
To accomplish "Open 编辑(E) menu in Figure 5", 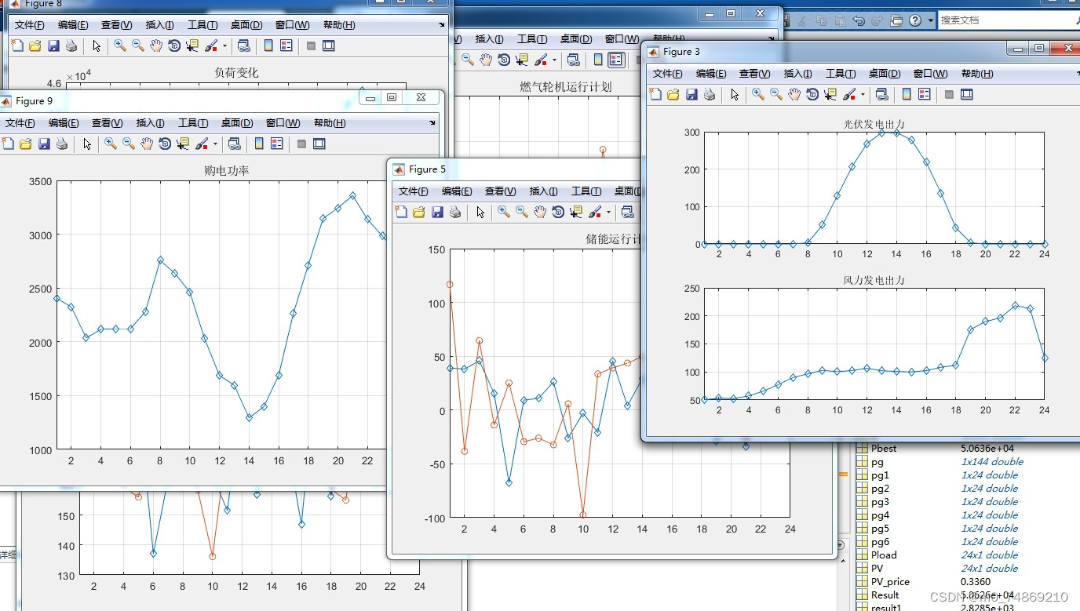I will click(x=457, y=191).
